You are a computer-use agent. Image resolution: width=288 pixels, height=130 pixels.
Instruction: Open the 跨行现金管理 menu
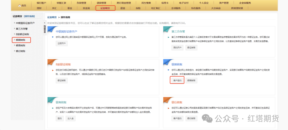pos(124,3)
